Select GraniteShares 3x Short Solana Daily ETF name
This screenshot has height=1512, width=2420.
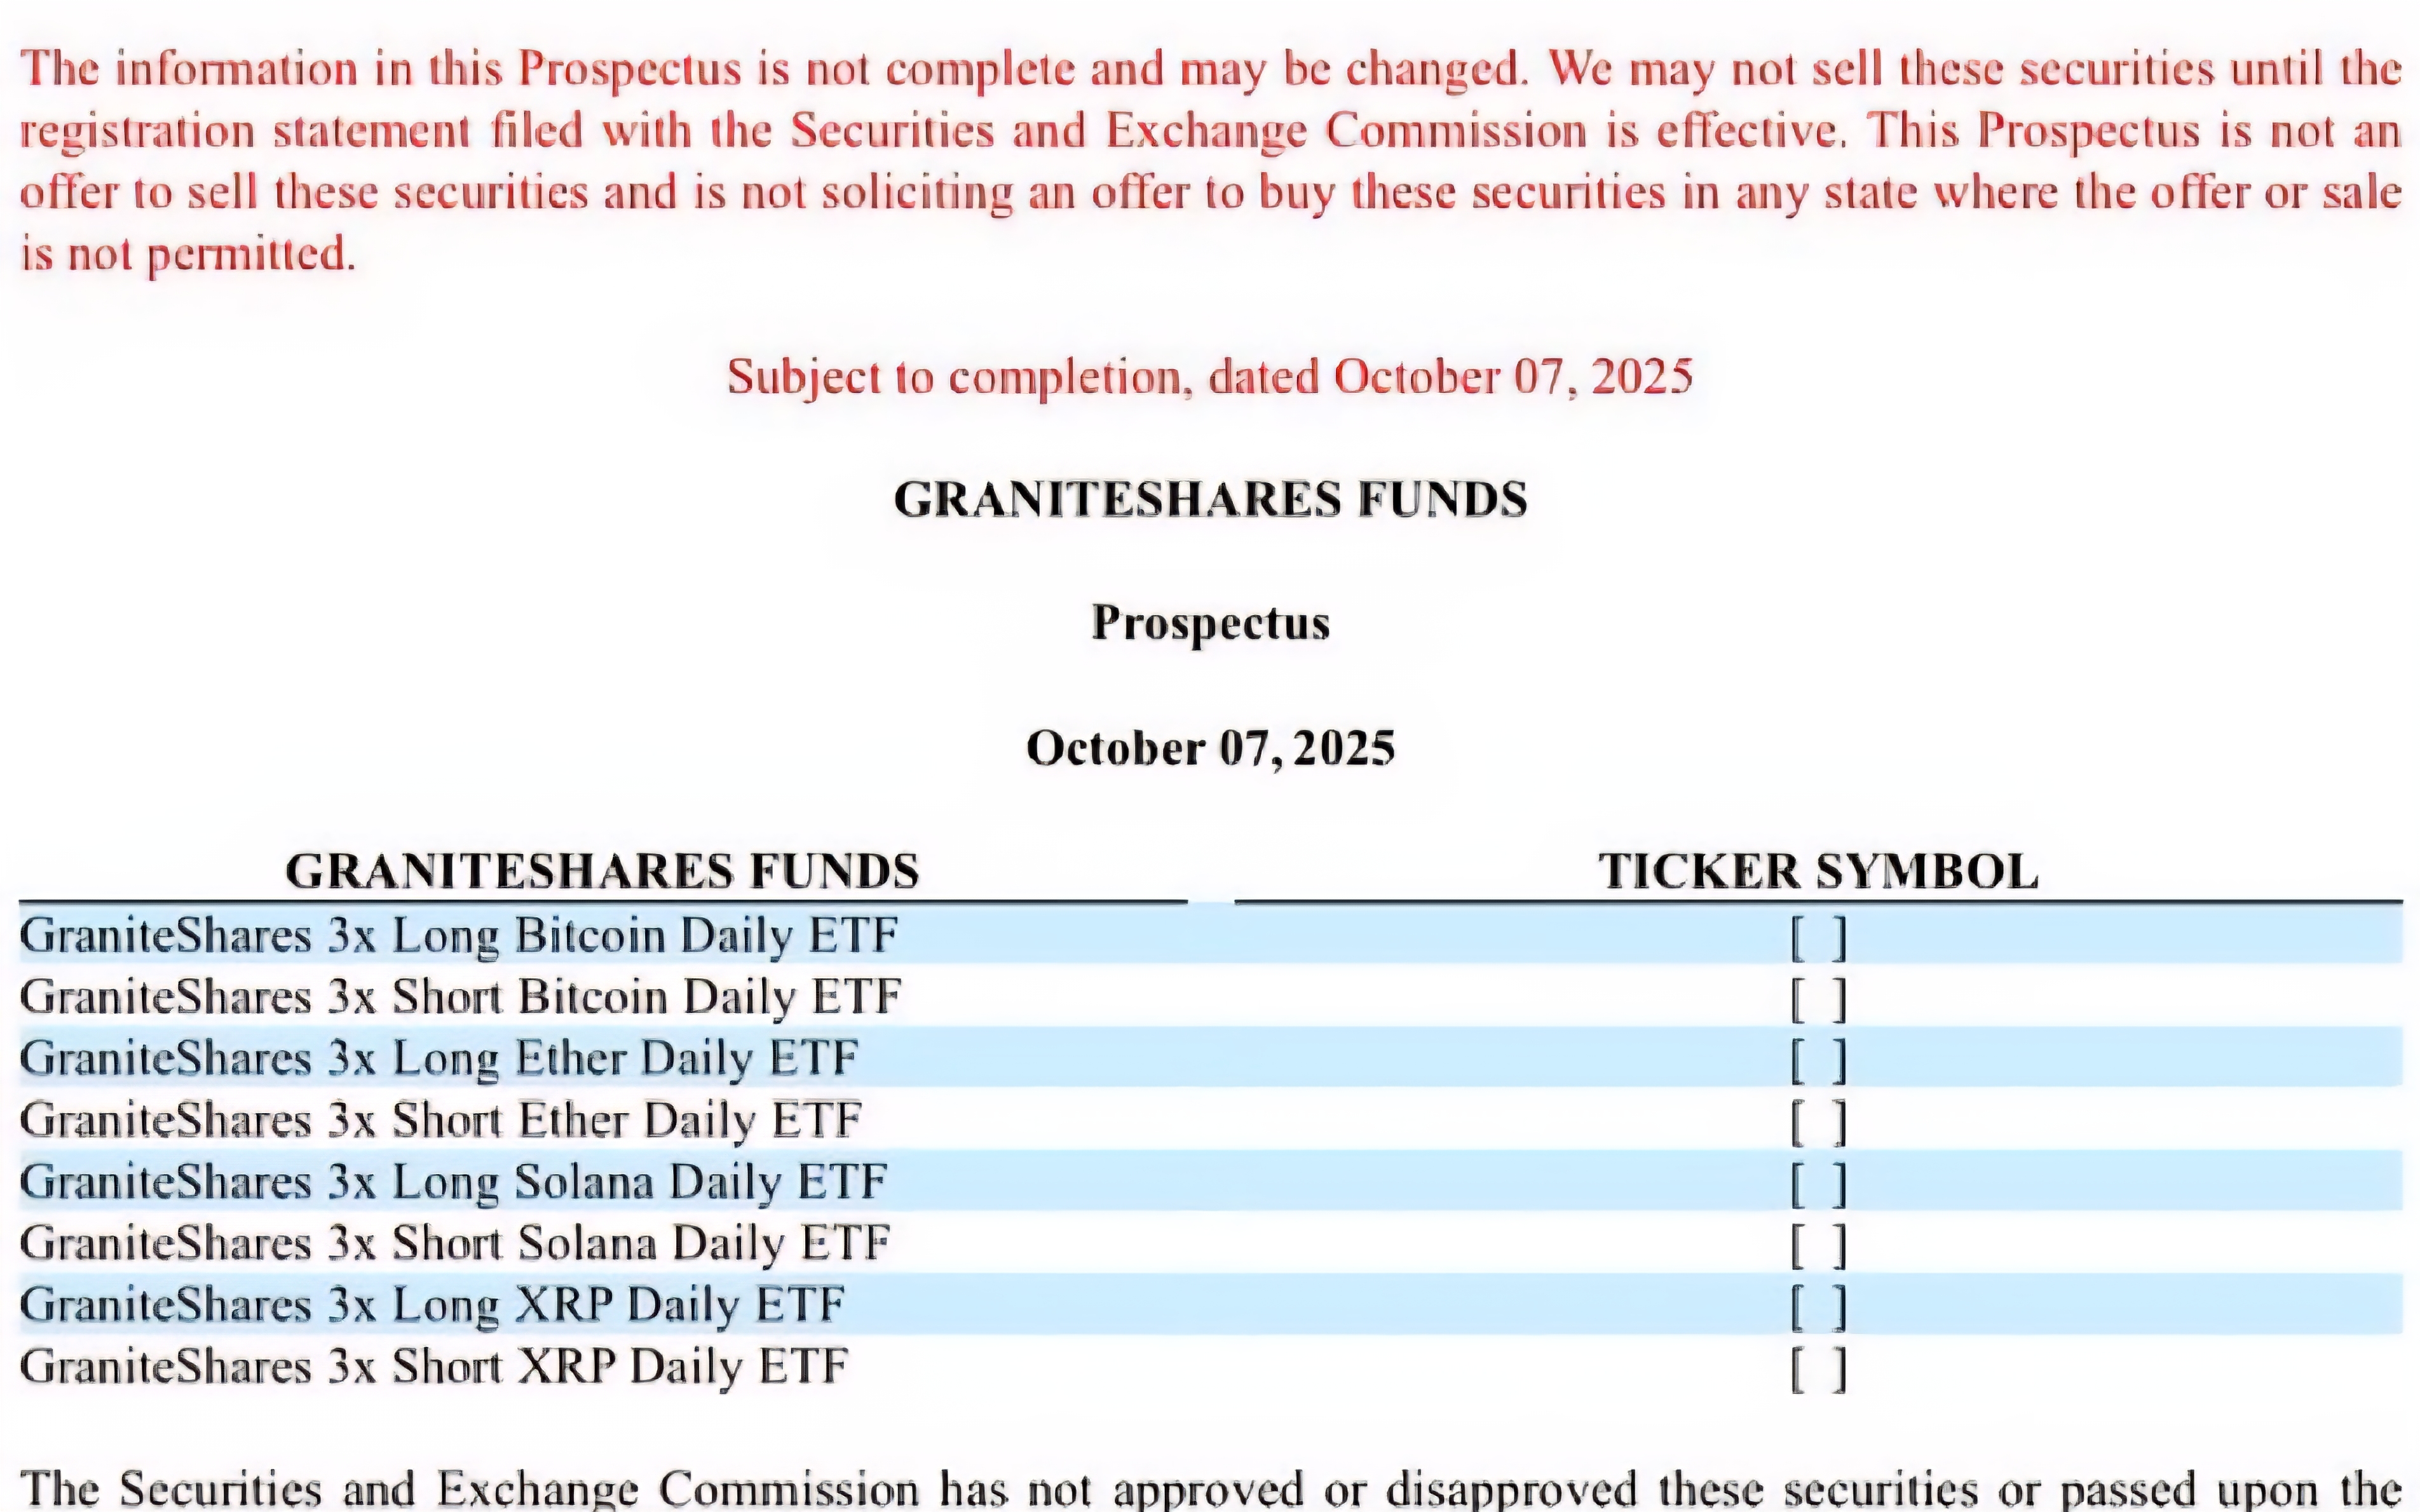(454, 1243)
